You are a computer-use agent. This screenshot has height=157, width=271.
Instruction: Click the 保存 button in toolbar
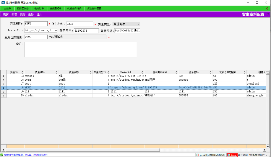pos(22,14)
